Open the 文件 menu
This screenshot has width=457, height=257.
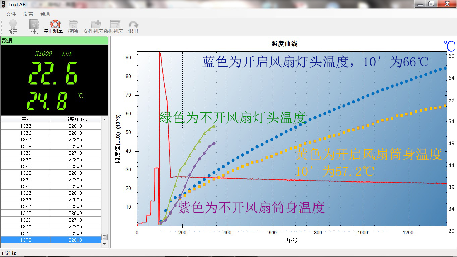pyautogui.click(x=11, y=14)
